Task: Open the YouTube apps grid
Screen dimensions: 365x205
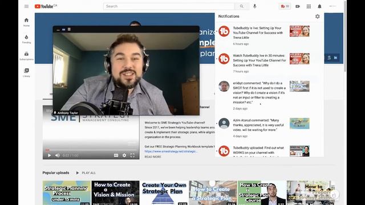Action: 309,6
